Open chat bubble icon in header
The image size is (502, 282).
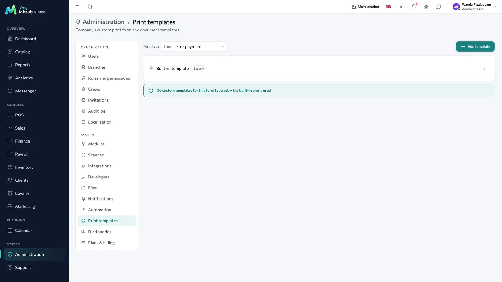click(439, 7)
